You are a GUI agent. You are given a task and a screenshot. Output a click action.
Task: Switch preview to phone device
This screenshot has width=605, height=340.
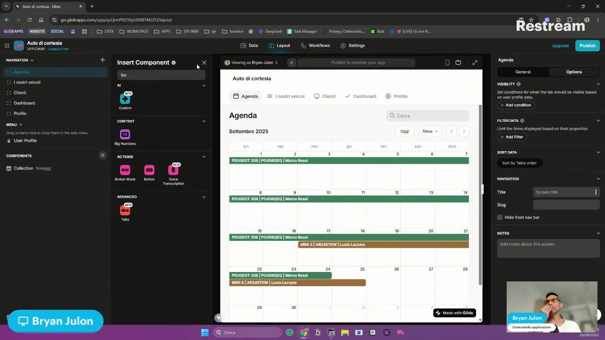click(x=447, y=62)
